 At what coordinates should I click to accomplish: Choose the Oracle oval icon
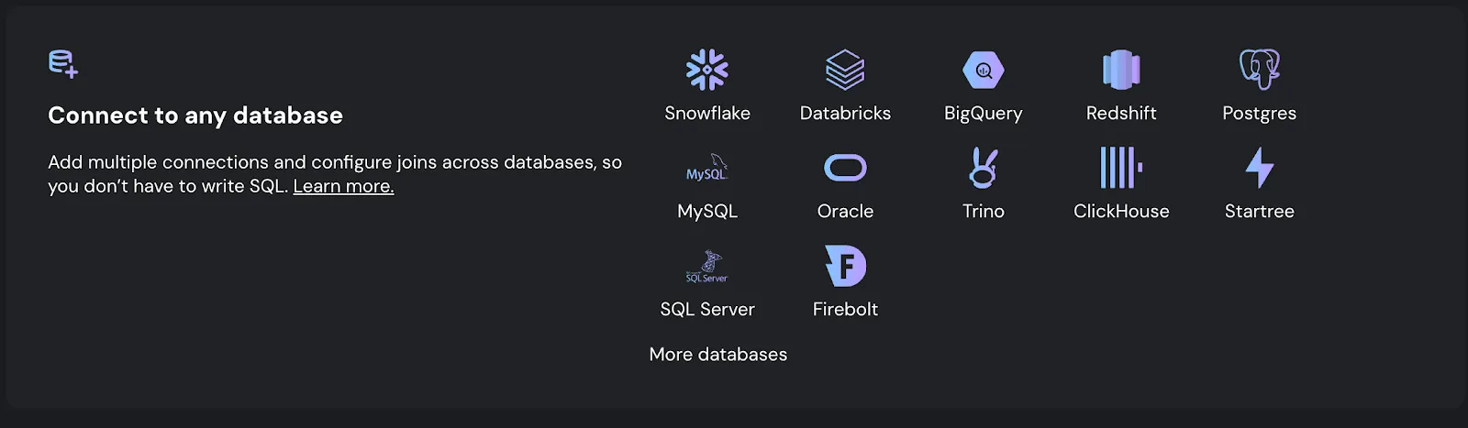(x=845, y=168)
